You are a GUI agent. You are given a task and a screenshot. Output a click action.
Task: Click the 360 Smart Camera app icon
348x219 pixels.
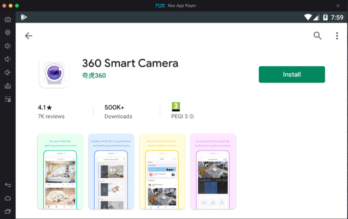coord(54,73)
